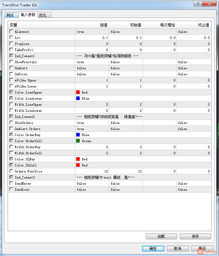Edit the Width.LineUpper value cell
The width and height of the screenshot is (219, 256).
click(x=92, y=104)
